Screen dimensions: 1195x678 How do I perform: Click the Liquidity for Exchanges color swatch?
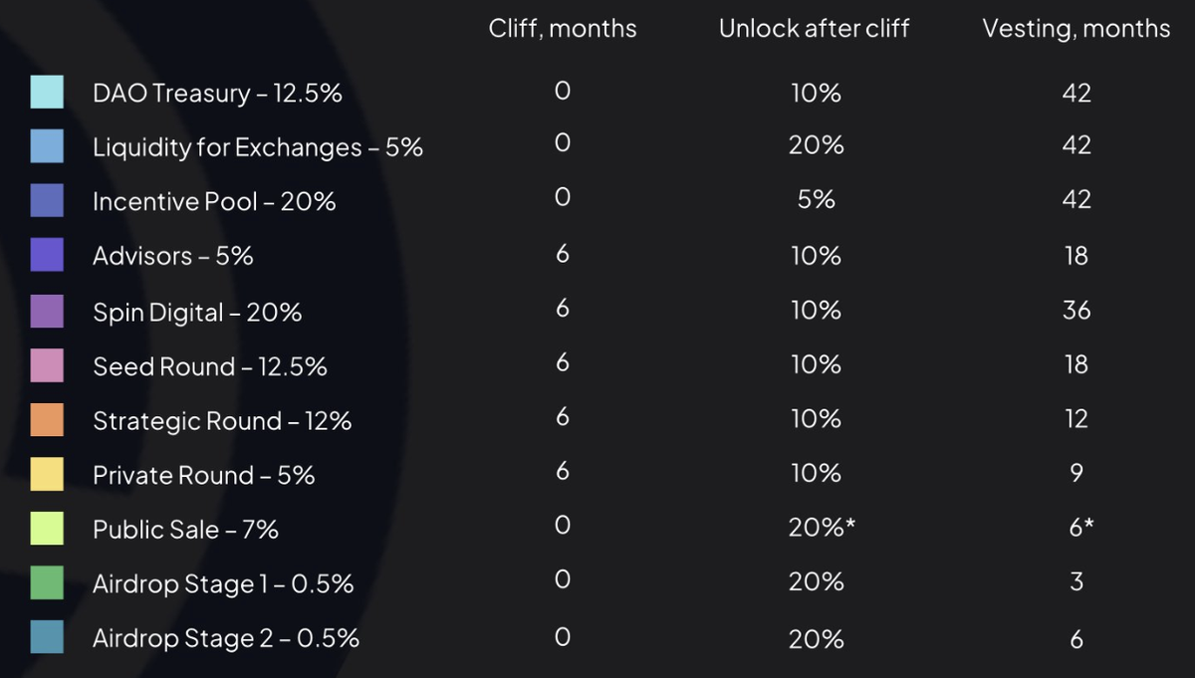pyautogui.click(x=47, y=146)
